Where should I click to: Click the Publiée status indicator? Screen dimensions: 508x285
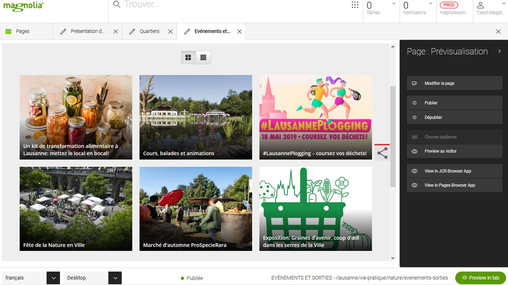pyautogui.click(x=192, y=278)
